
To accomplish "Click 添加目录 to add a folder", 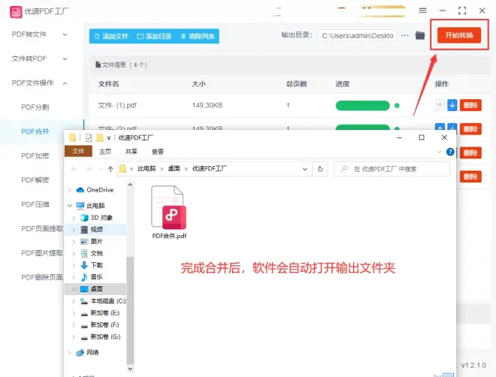I will click(x=154, y=36).
